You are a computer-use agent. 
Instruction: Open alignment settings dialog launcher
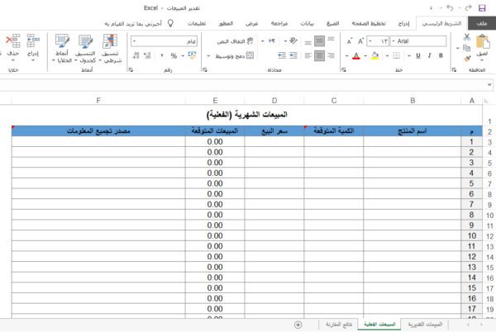coord(205,70)
